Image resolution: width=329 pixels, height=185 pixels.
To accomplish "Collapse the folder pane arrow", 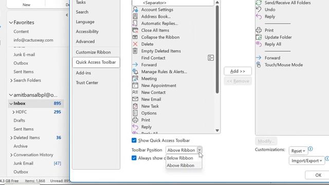I will 67,15.
